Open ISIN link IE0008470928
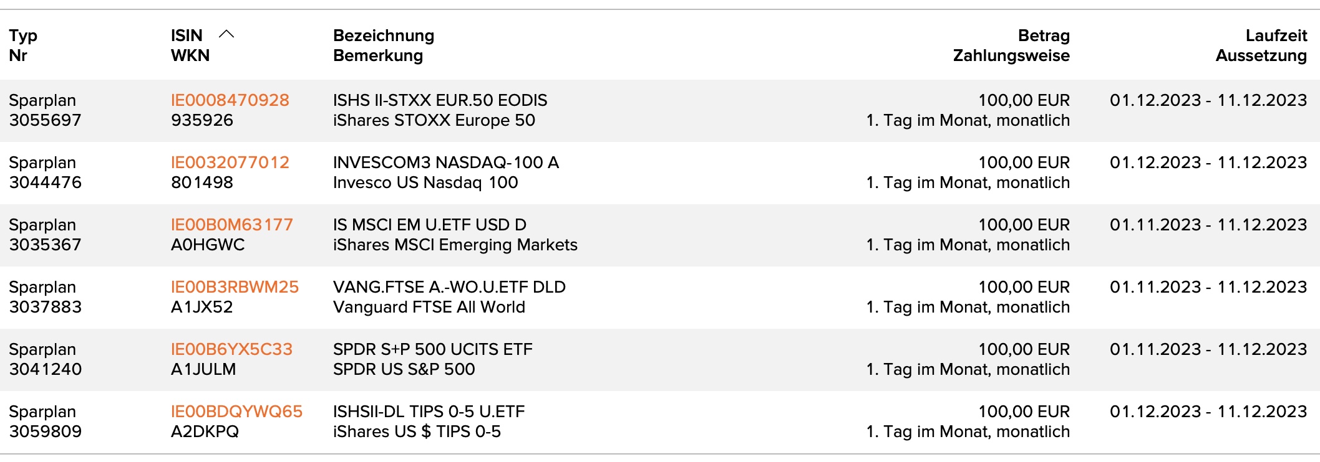 [x=230, y=100]
